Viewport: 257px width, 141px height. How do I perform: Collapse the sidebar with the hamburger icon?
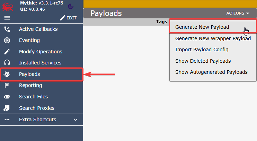(7, 18)
